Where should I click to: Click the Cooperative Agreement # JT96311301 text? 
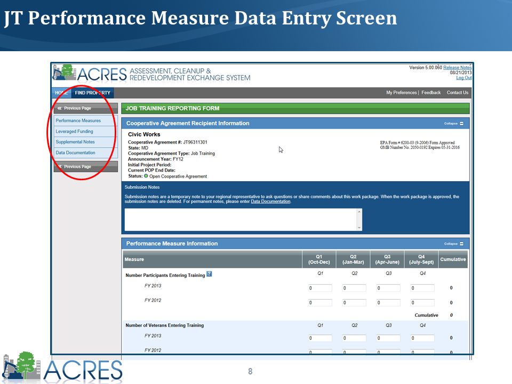[167, 142]
